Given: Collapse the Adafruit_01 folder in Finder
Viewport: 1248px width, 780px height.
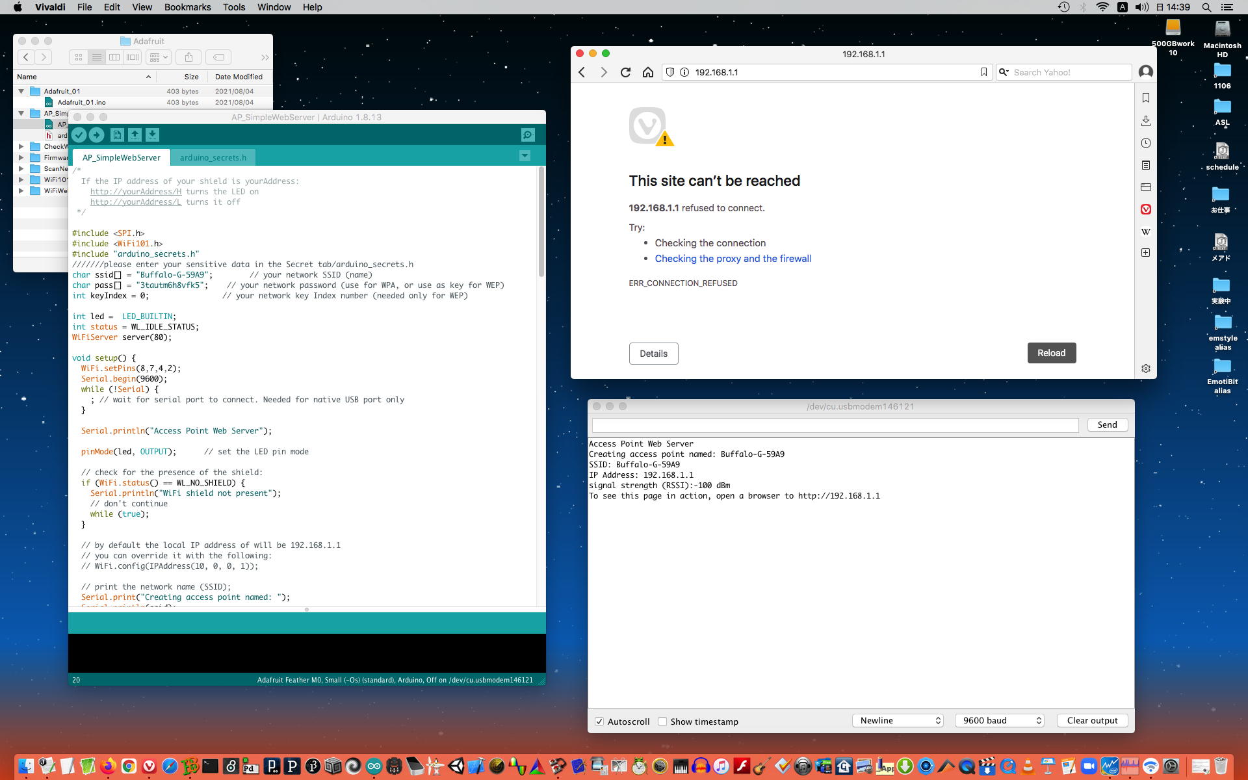Looking at the screenshot, I should tap(21, 91).
